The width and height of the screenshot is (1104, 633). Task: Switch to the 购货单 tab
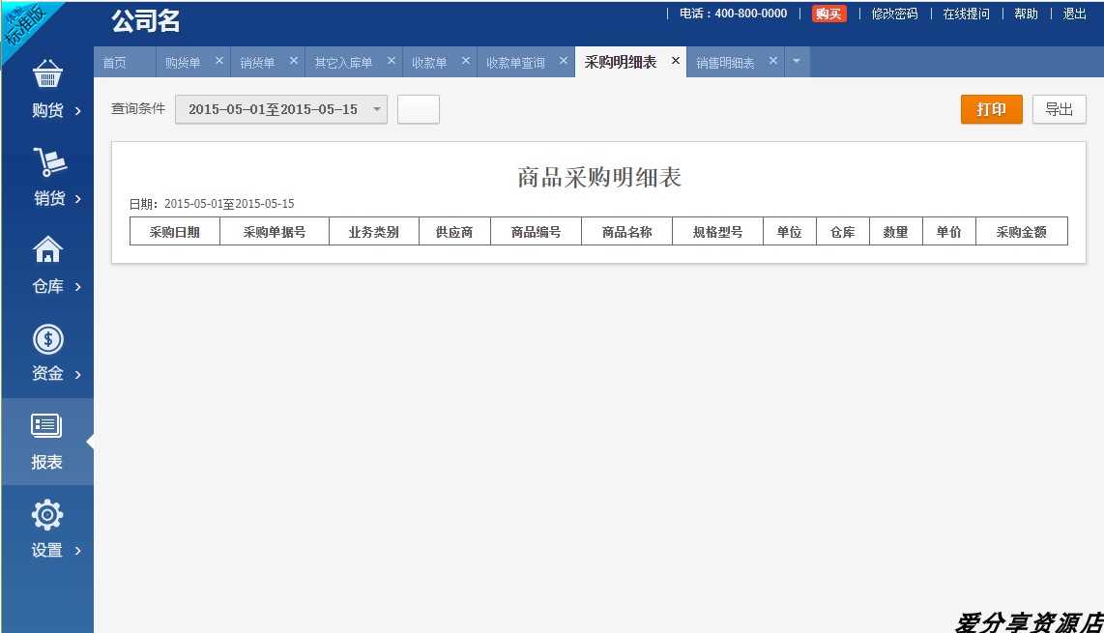point(183,63)
